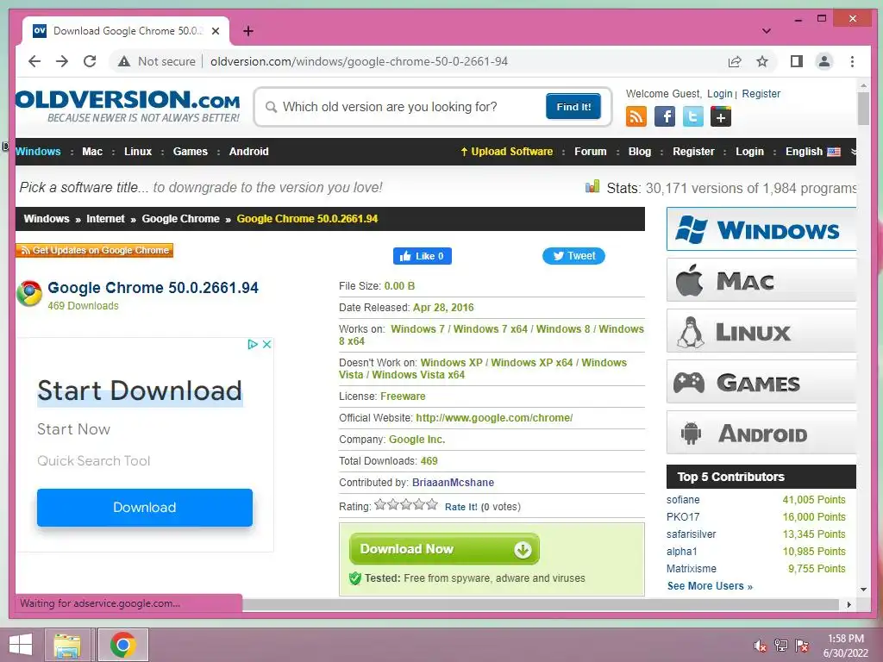Close the Start Download advertisement

[267, 344]
